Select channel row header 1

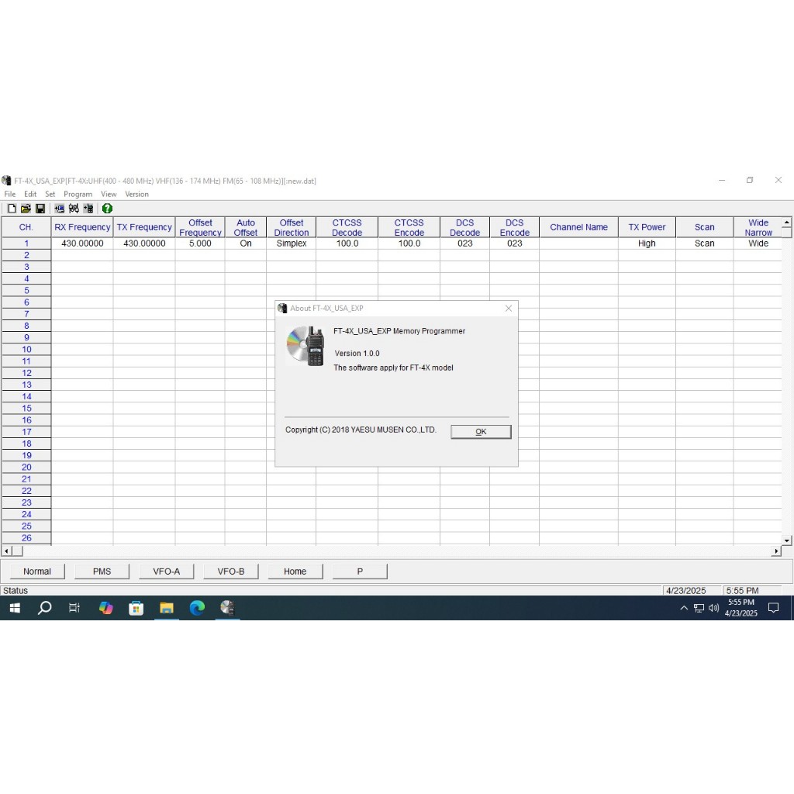[26, 243]
